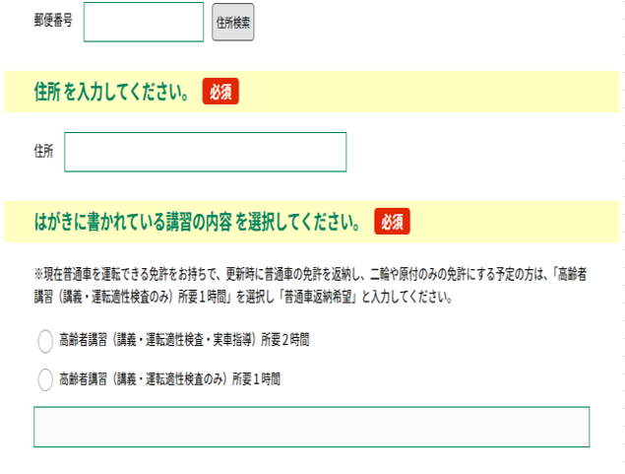The width and height of the screenshot is (625, 474).
Task: Focus the 住所 address text field
Action: [x=205, y=152]
